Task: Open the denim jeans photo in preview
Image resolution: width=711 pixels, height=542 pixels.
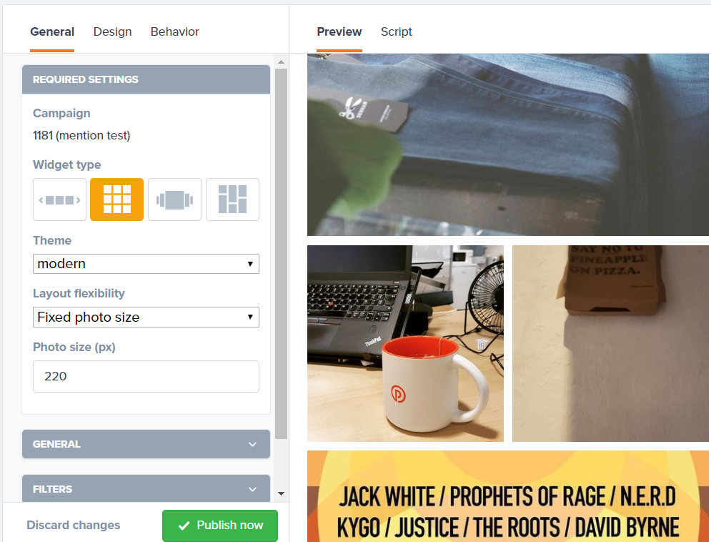Action: coord(507,144)
